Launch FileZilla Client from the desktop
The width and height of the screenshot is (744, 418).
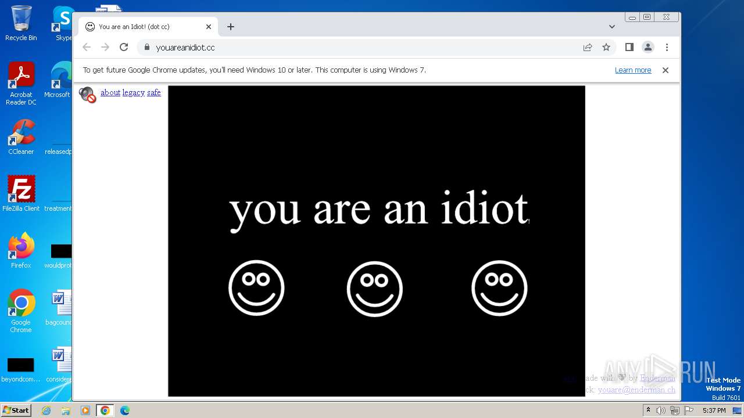21,194
